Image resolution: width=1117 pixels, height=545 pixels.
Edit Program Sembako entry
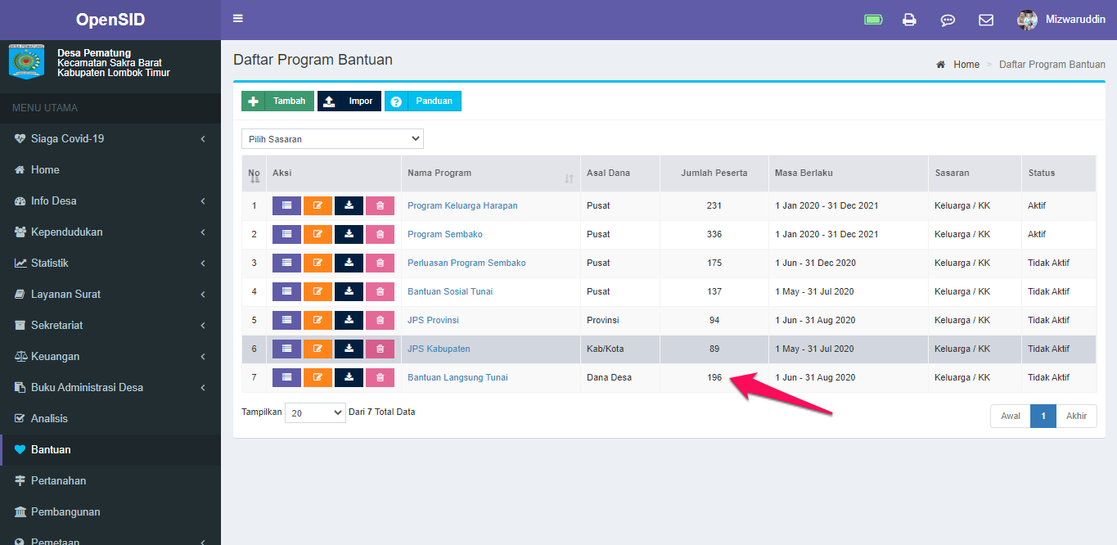(x=318, y=235)
